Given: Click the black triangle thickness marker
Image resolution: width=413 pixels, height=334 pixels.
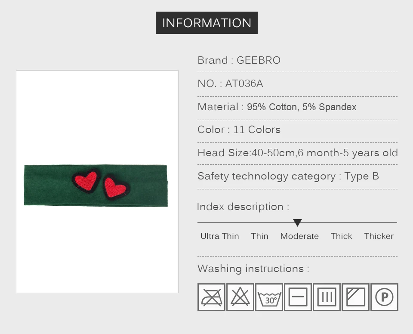Looking at the screenshot, I should point(297,223).
